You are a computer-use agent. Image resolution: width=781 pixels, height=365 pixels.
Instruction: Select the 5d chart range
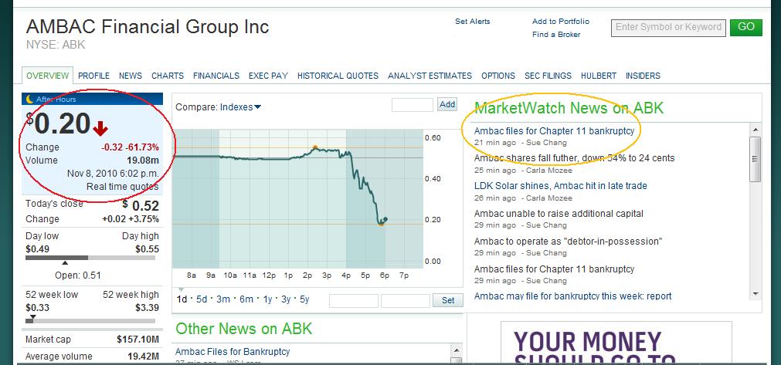(202, 299)
